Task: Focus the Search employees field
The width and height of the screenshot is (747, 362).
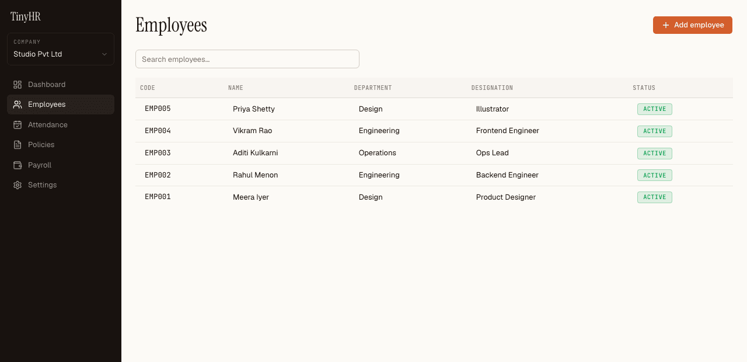Action: tap(247, 59)
